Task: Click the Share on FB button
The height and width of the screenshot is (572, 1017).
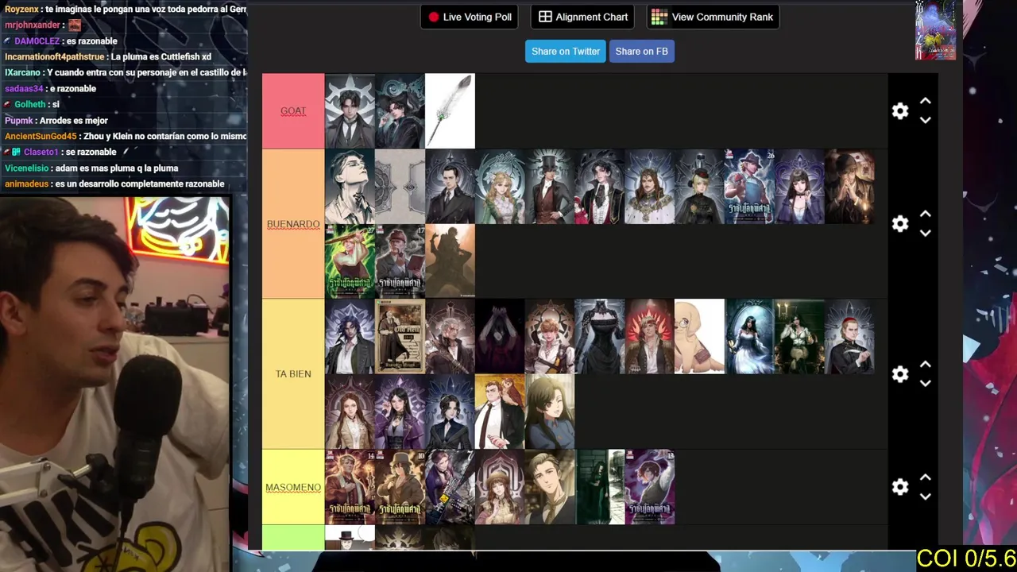Action: click(x=641, y=51)
